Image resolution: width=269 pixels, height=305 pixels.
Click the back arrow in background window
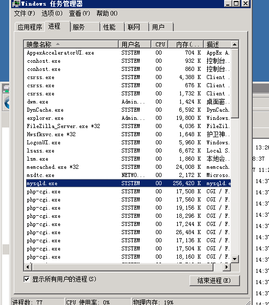pyautogui.click(x=7, y=103)
